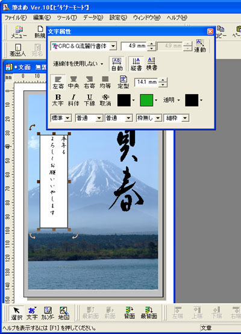Send object to 最背面 (back)
The height and width of the screenshot is (334, 241).
click(149, 313)
